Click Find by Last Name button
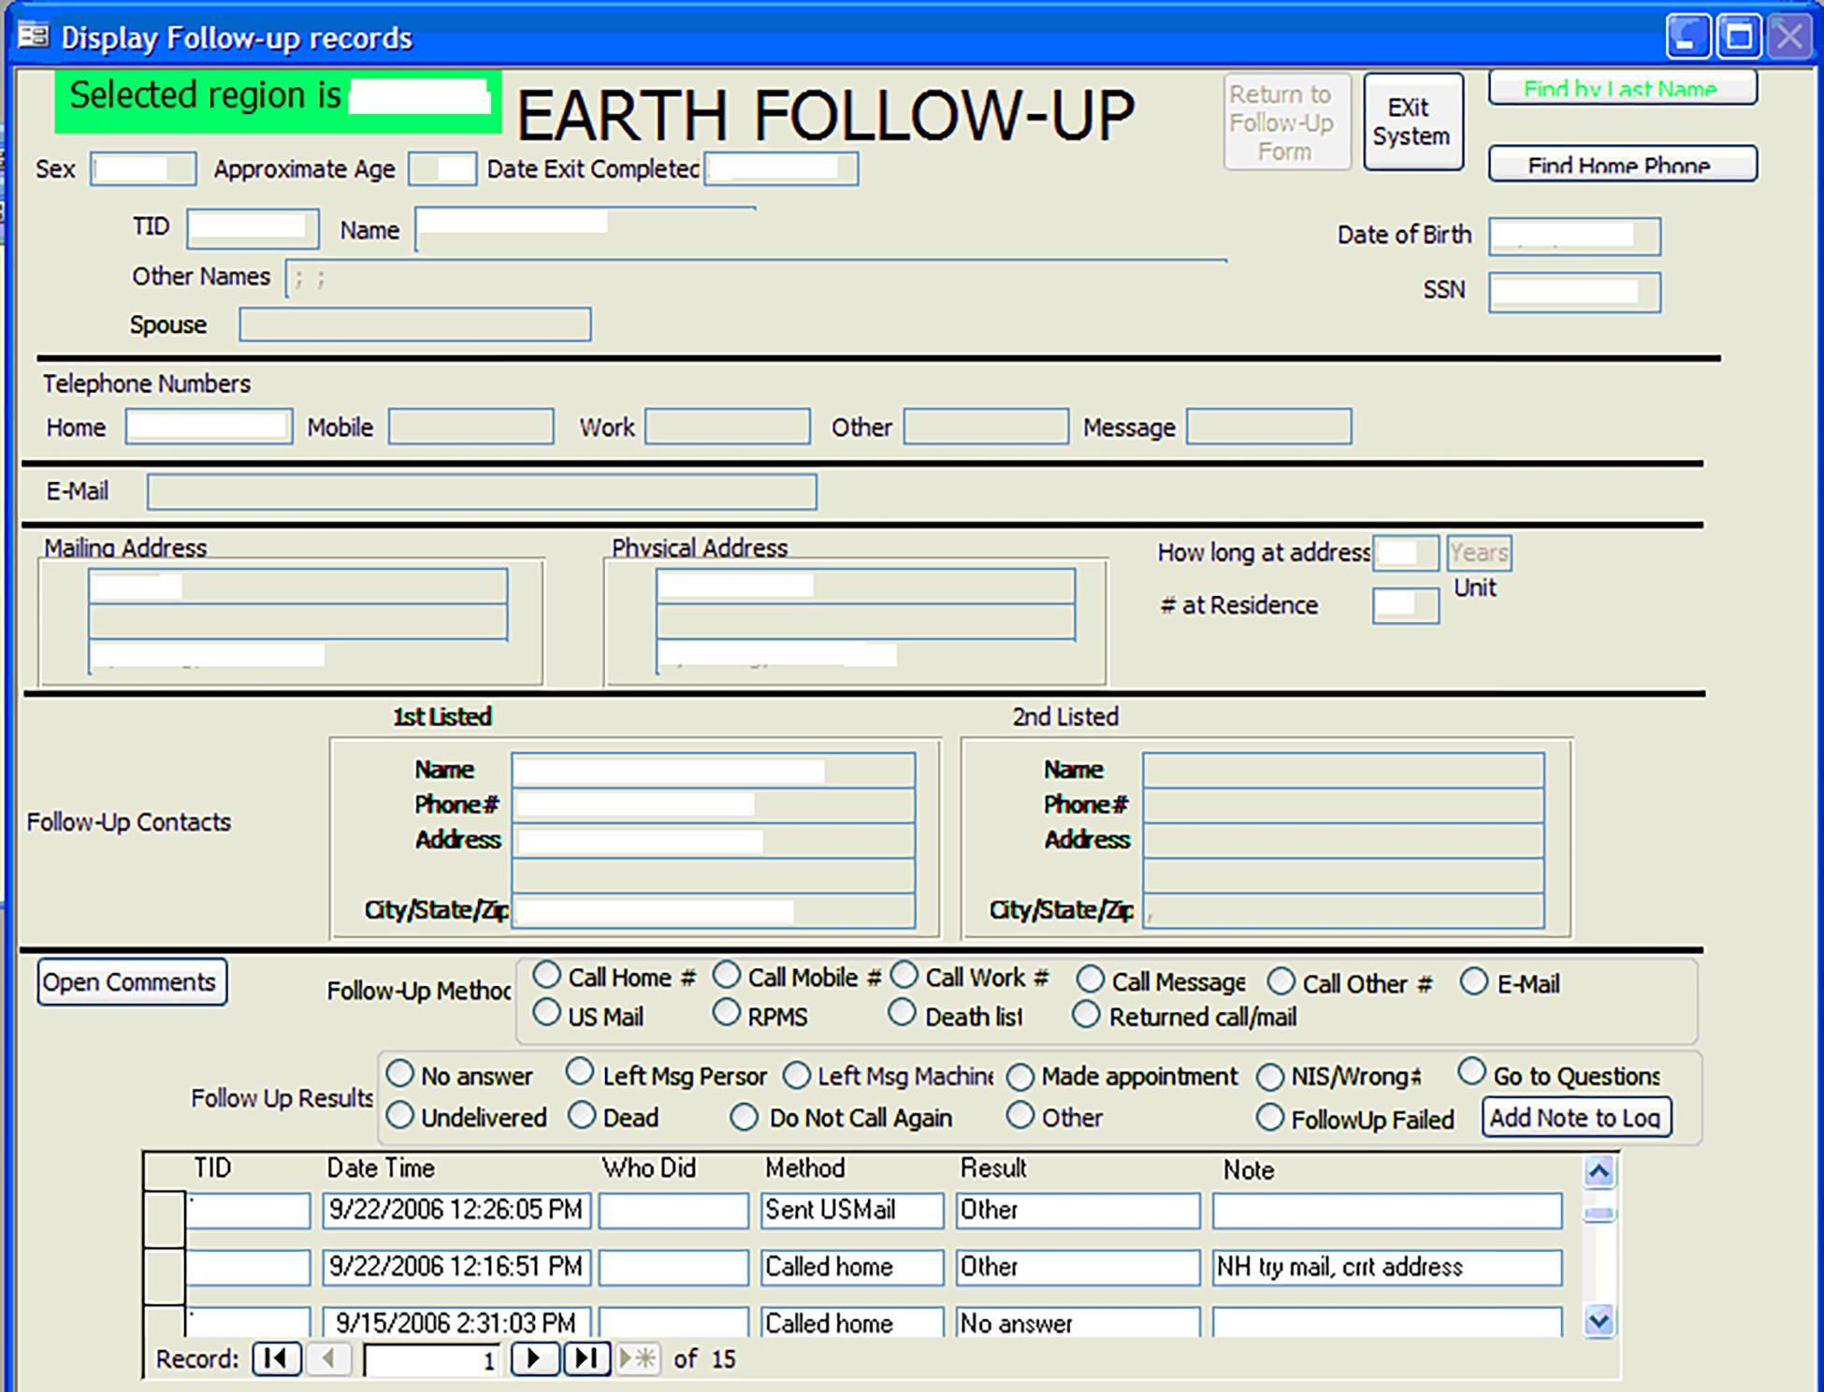This screenshot has width=1824, height=1392. click(x=1622, y=88)
